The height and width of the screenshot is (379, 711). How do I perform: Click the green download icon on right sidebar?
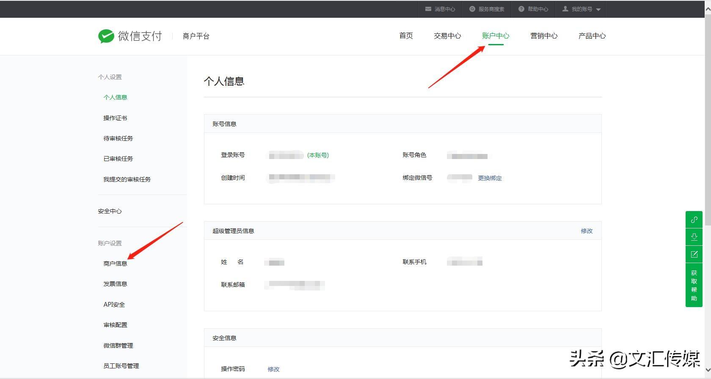click(694, 237)
